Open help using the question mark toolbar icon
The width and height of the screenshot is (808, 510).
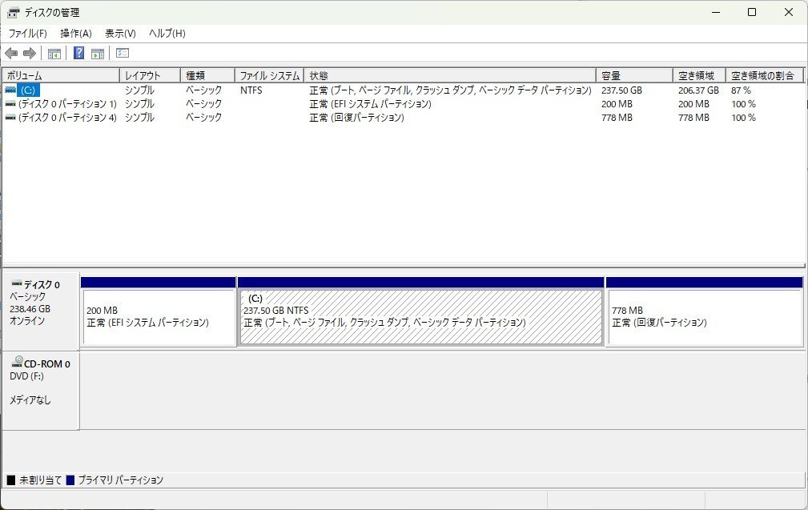coord(78,53)
